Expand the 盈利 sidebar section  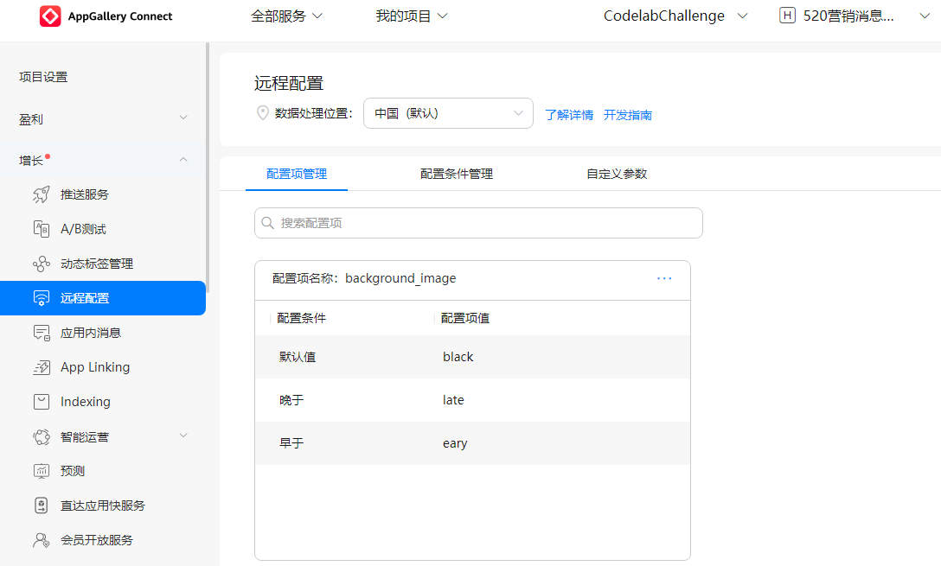(183, 118)
